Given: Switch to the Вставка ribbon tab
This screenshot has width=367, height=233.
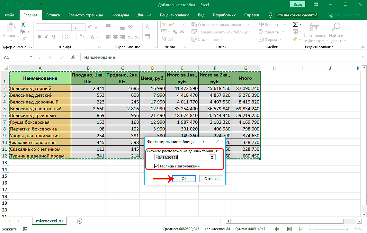Looking at the screenshot, I should click(53, 15).
